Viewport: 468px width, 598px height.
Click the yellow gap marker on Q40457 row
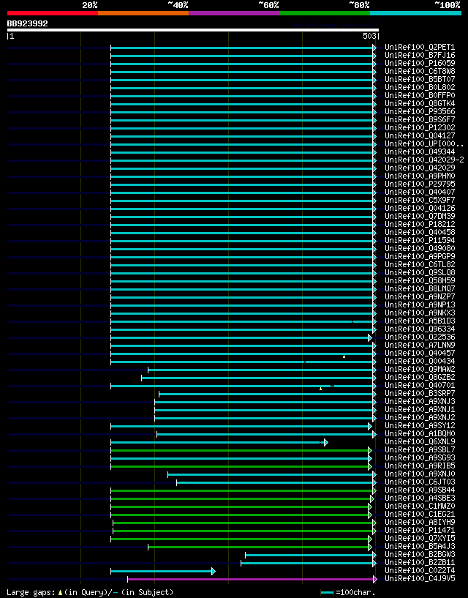point(344,356)
